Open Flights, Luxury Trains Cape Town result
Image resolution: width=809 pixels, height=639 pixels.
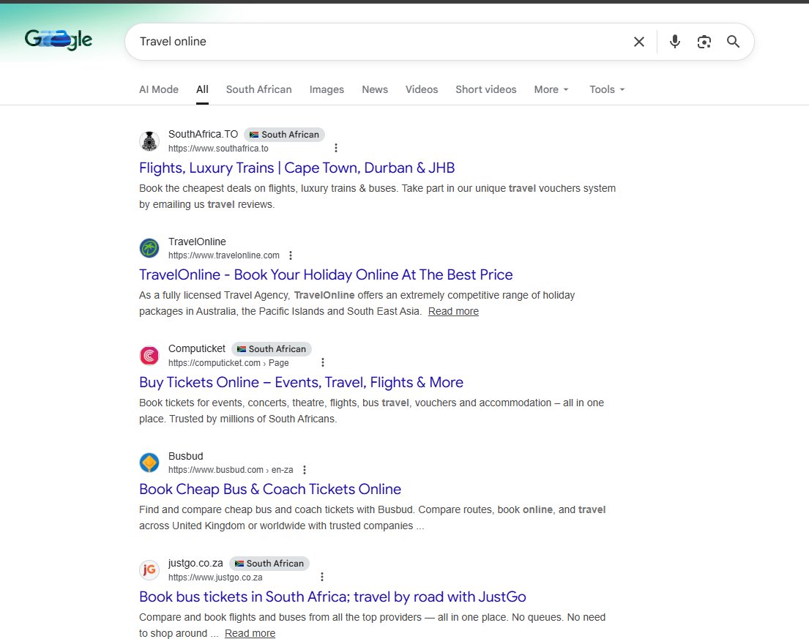click(x=297, y=168)
